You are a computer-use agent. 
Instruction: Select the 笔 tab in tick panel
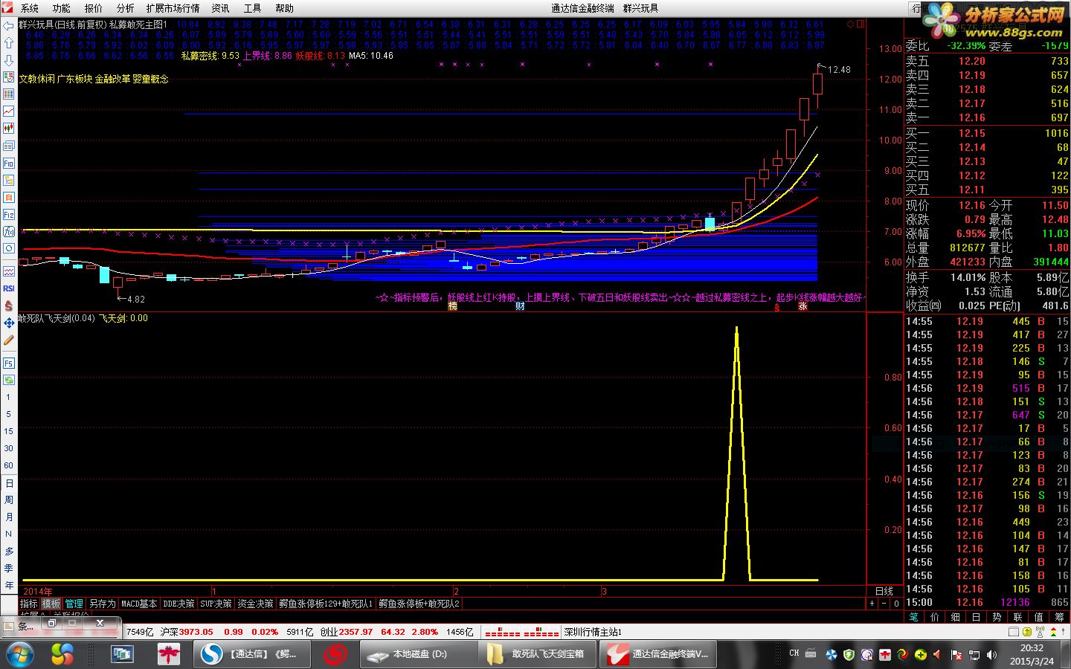(914, 617)
